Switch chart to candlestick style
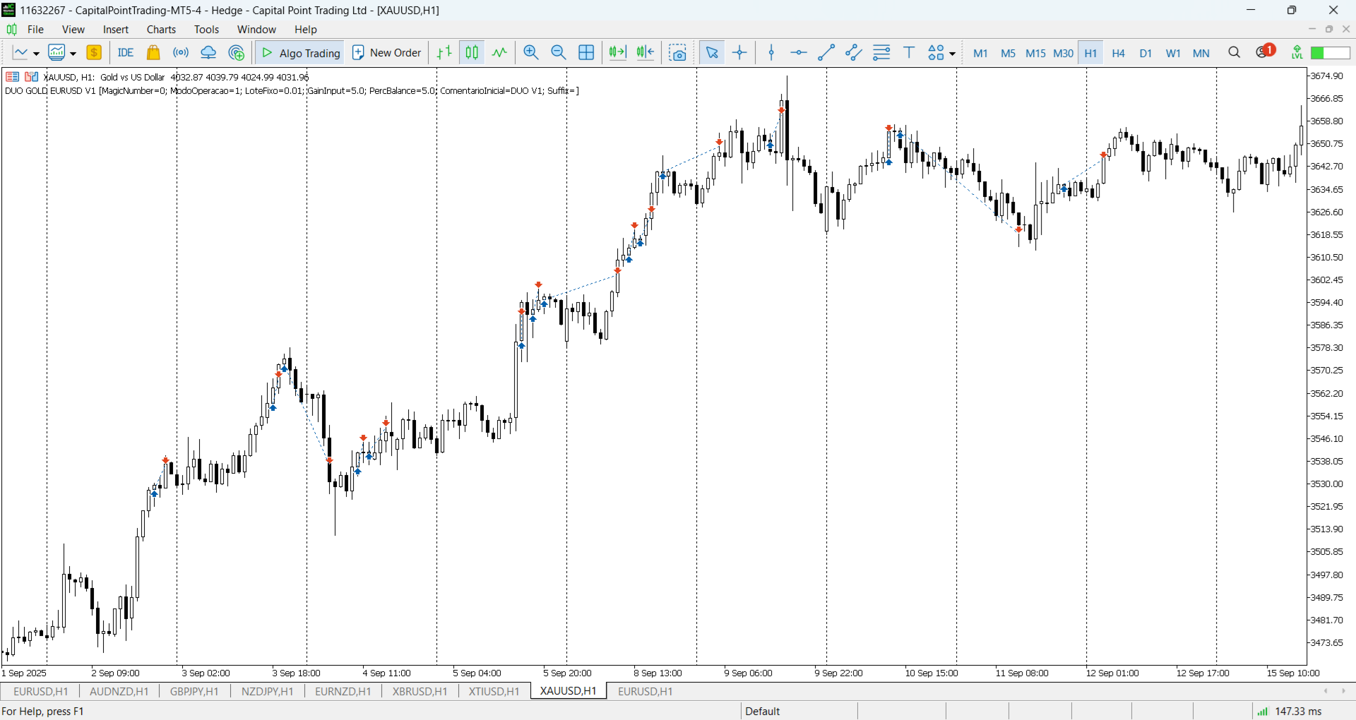This screenshot has width=1356, height=720. pyautogui.click(x=472, y=53)
